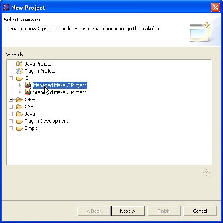This screenshot has width=223, height=223.
Task: Click the Next button
Action: click(128, 211)
